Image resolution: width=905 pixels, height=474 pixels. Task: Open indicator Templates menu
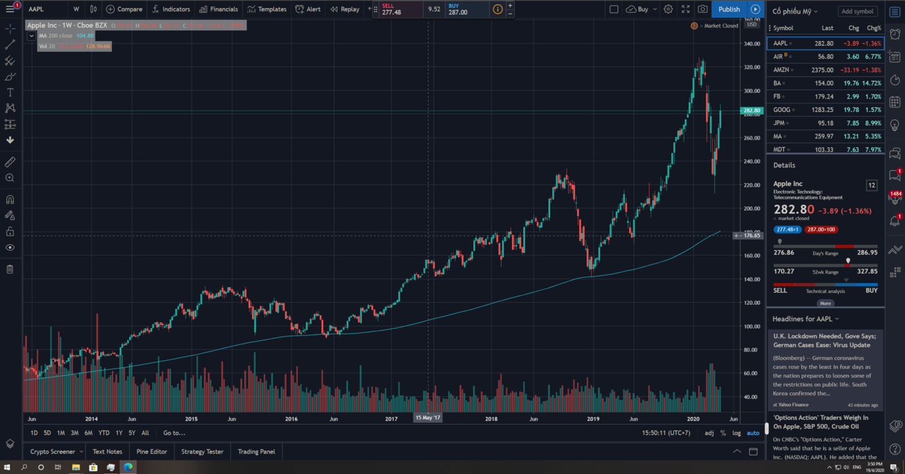[267, 9]
